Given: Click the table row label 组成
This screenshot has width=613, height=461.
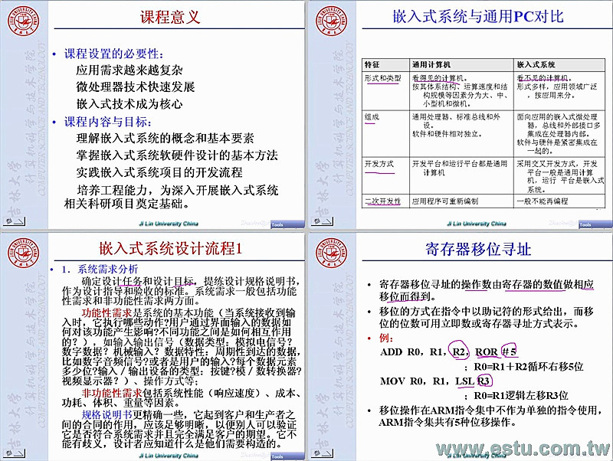Looking at the screenshot, I should click(x=372, y=117).
